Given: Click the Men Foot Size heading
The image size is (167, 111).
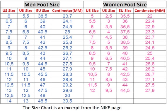Looking at the screenshot, I should click(42, 5).
